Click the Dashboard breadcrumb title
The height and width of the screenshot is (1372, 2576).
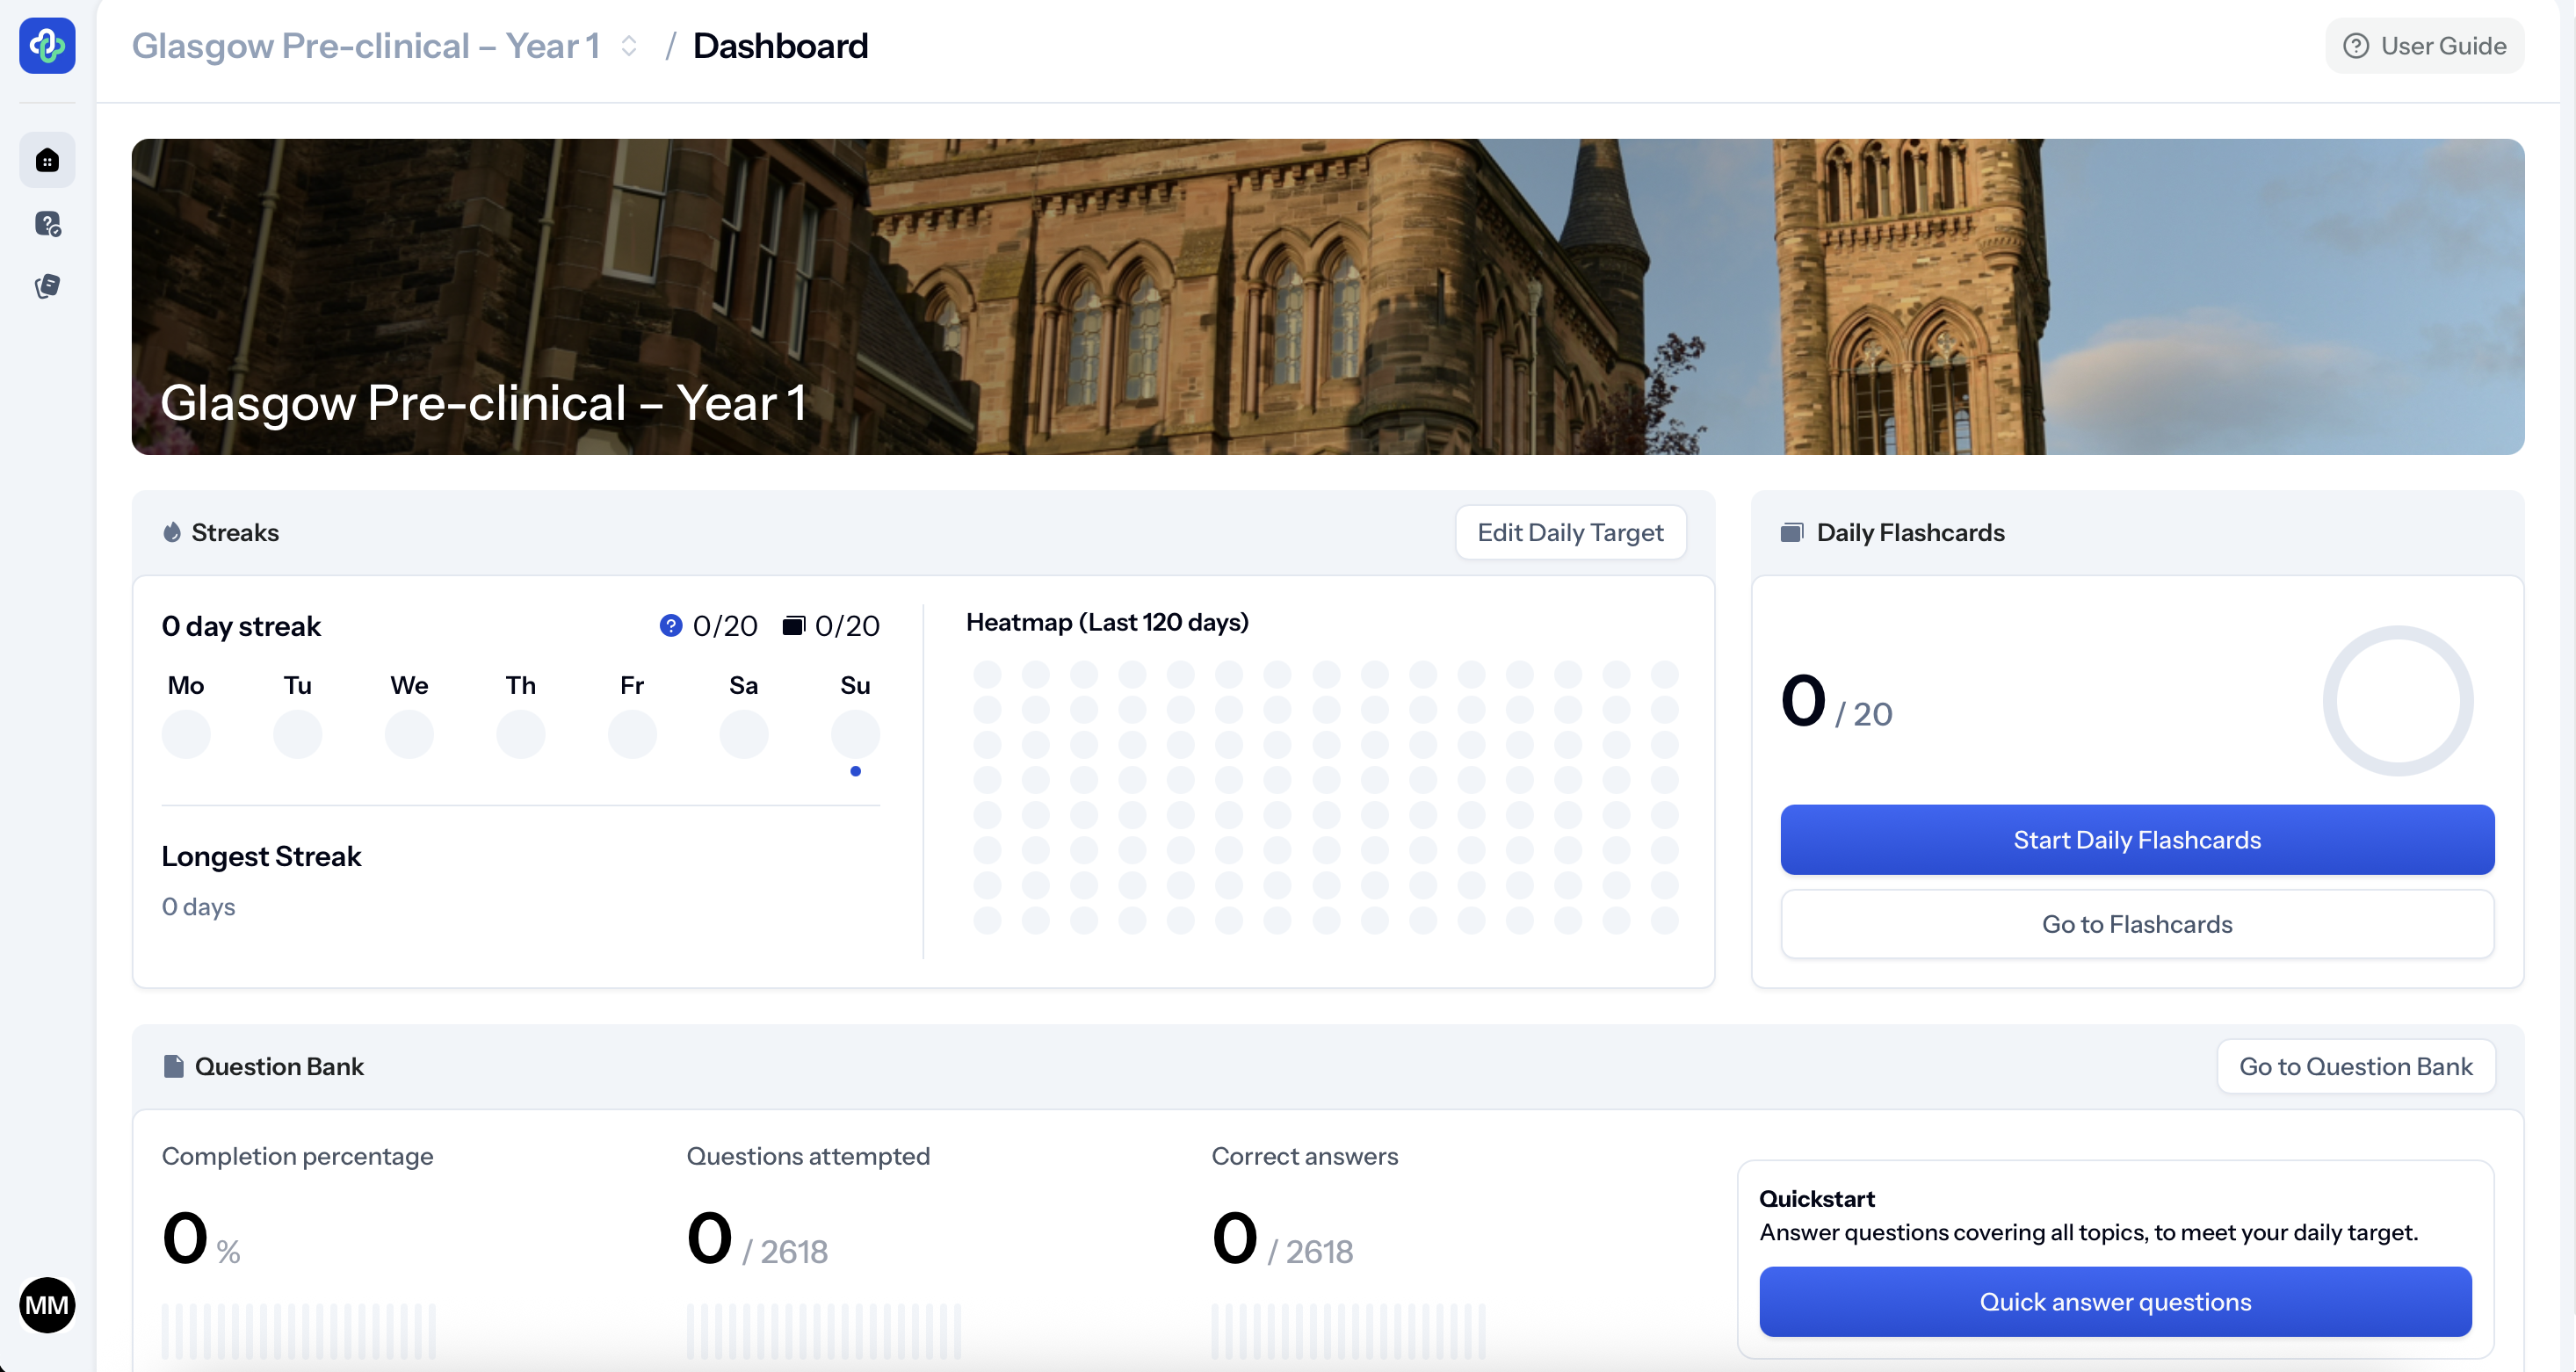780,46
